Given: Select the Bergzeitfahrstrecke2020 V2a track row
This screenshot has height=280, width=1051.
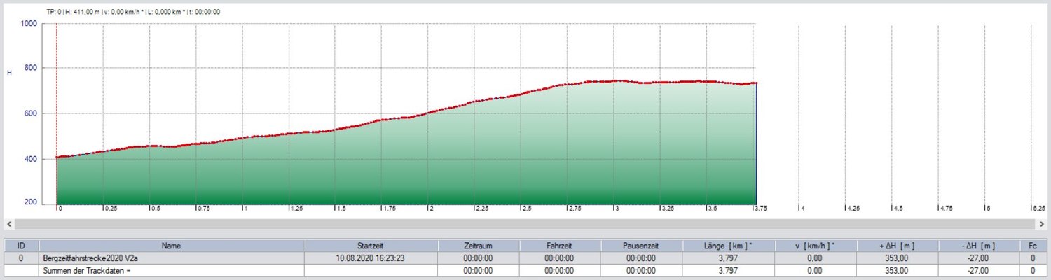Looking at the screenshot, I should coord(172,258).
